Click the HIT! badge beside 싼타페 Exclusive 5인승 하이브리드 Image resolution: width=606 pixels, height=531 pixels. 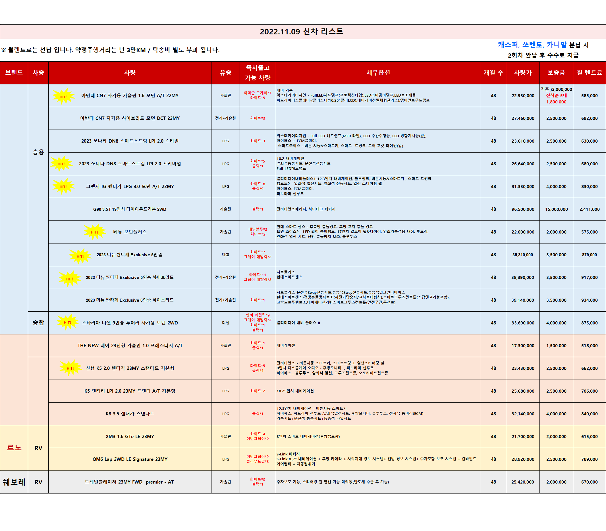coord(70,278)
